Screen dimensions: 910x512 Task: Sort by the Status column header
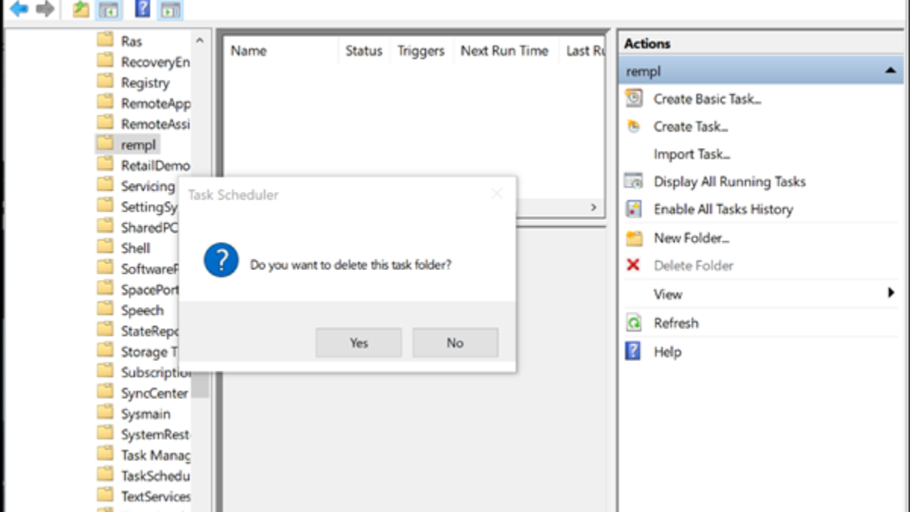(x=364, y=52)
